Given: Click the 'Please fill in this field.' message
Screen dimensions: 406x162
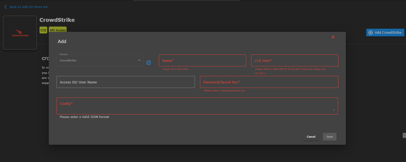Looking at the screenshot, I should [176, 69].
